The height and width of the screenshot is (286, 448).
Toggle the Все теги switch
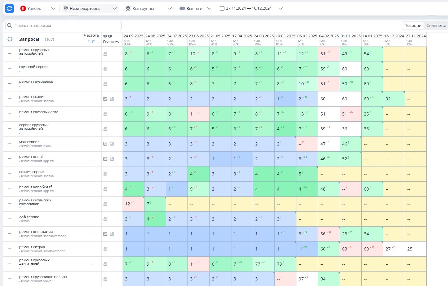click(x=182, y=9)
